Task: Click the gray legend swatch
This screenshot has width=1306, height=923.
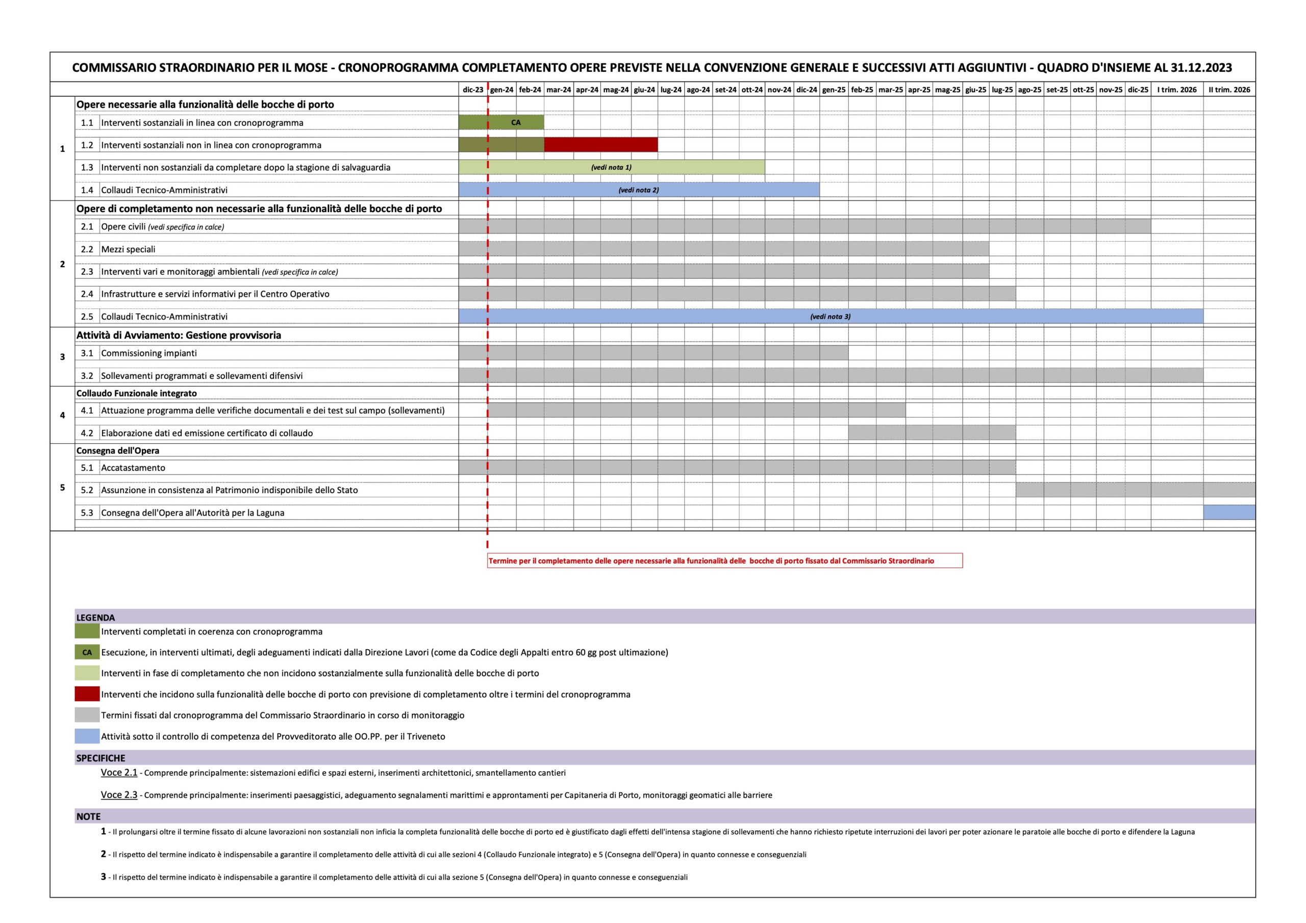Action: (x=87, y=715)
